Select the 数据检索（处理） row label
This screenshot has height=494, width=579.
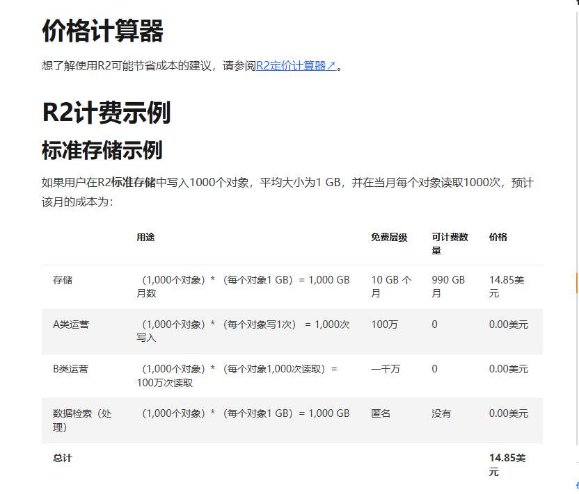(x=82, y=420)
